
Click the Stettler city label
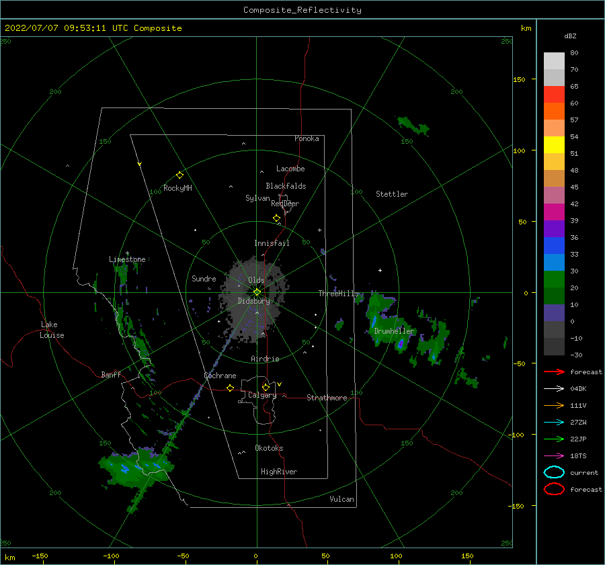[392, 194]
